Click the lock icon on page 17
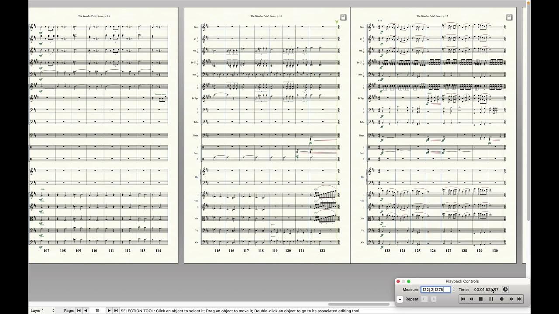This screenshot has height=314, width=559. (509, 17)
